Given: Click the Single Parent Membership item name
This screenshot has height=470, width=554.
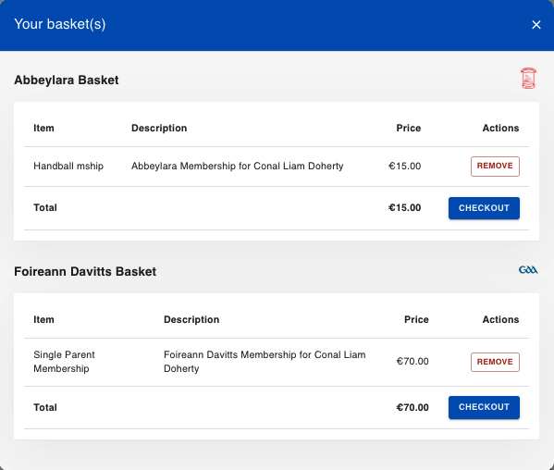Looking at the screenshot, I should 64,362.
